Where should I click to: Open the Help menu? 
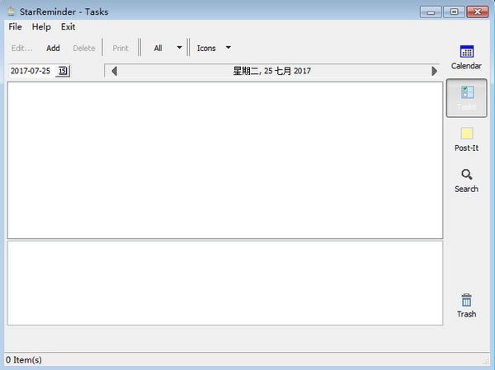tap(41, 27)
